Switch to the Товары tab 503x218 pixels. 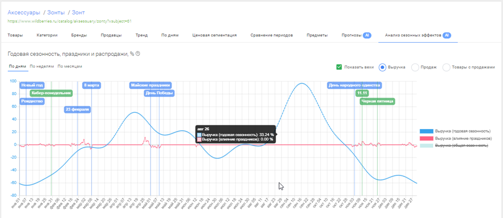coord(15,35)
